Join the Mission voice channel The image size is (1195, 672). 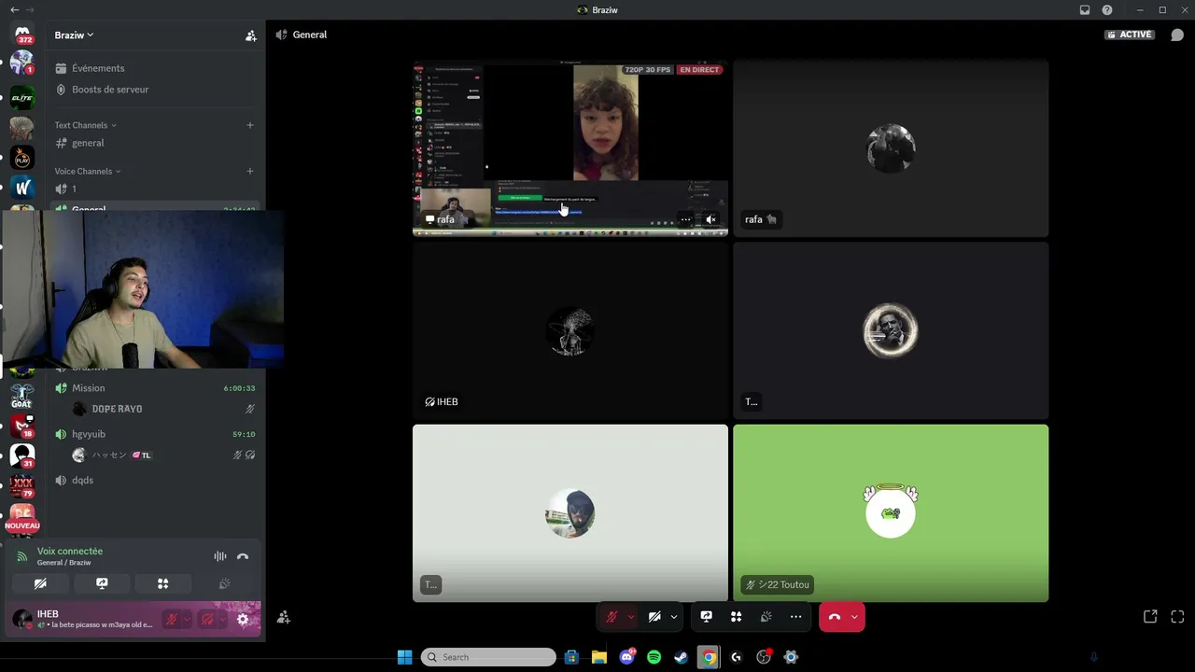point(155,388)
